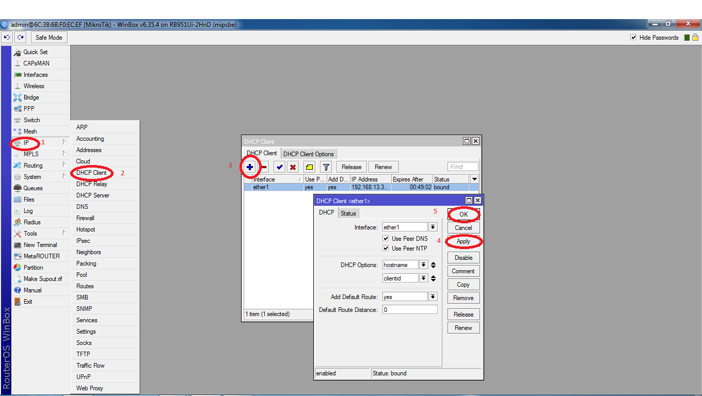Click the yellow comment icon in DHCP Client toolbar
702x396 pixels.
click(309, 167)
